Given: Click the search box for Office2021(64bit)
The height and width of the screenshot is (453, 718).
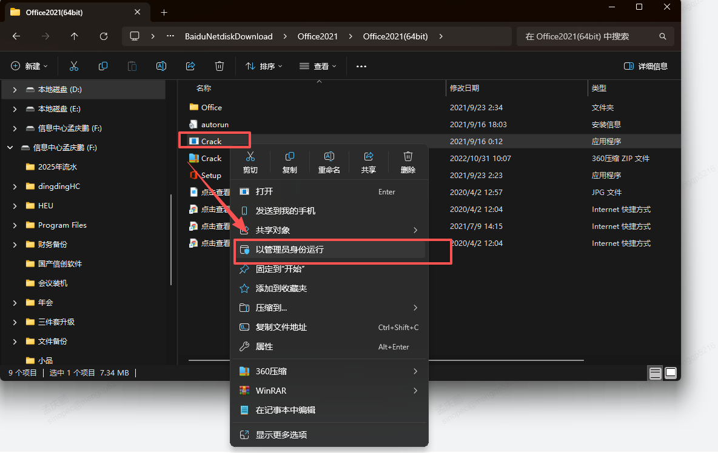Looking at the screenshot, I should [588, 36].
